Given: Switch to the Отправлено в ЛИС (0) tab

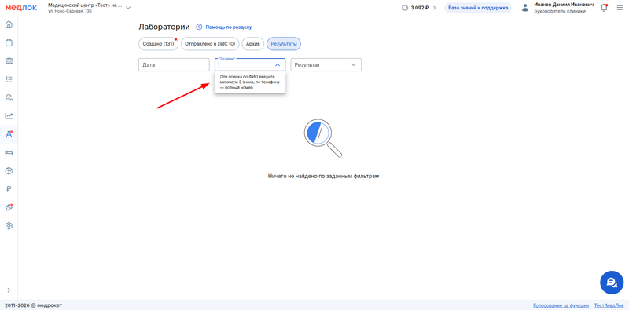Looking at the screenshot, I should [210, 44].
